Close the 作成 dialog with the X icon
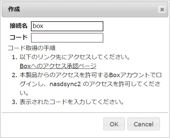The height and width of the screenshot is (138, 170). [162, 9]
